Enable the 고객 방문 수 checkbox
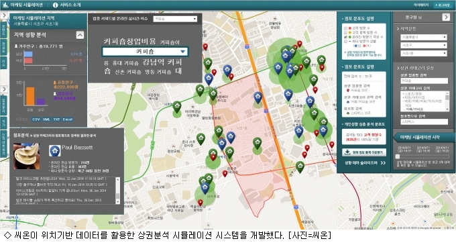The image size is (456, 243). (x=346, y=28)
